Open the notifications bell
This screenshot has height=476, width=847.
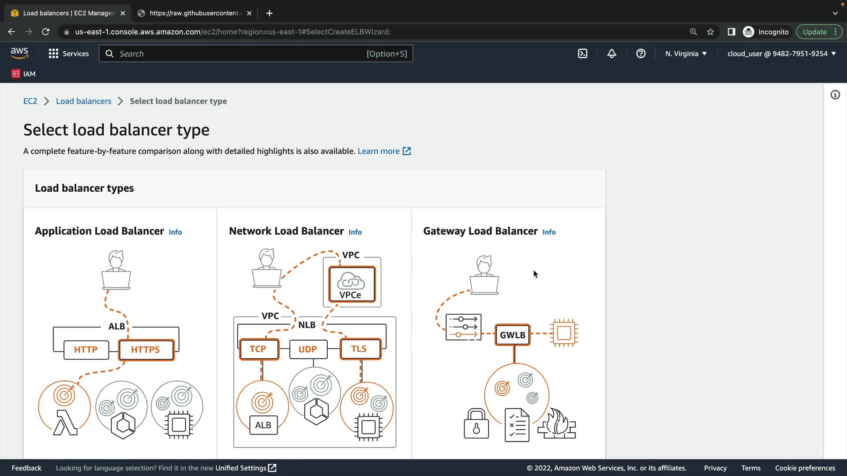pyautogui.click(x=611, y=54)
